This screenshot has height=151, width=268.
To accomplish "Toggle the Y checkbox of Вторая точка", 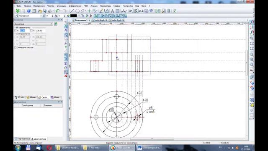I will coord(31,37).
